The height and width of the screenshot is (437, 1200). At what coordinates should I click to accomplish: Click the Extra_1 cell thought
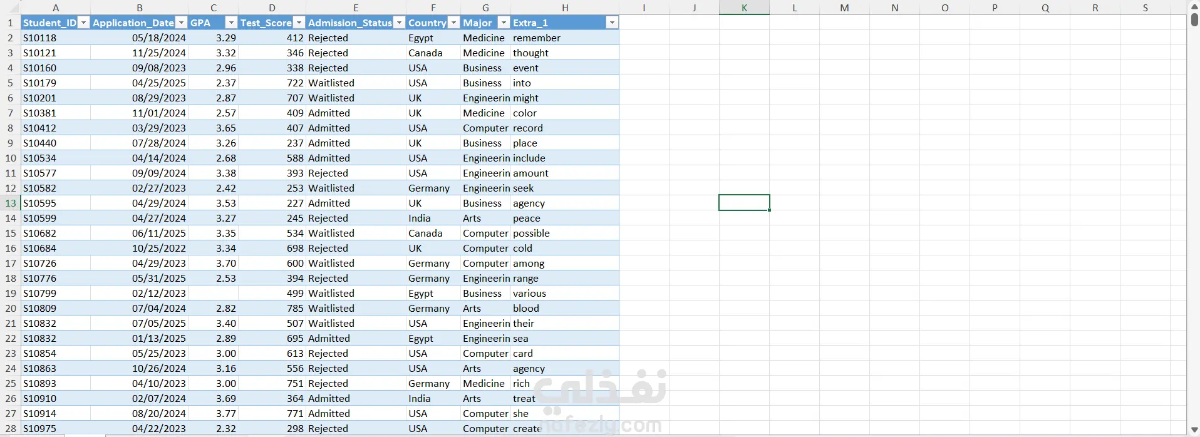pos(565,53)
